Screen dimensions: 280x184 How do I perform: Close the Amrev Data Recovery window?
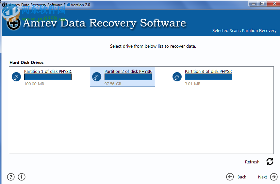[274, 3]
